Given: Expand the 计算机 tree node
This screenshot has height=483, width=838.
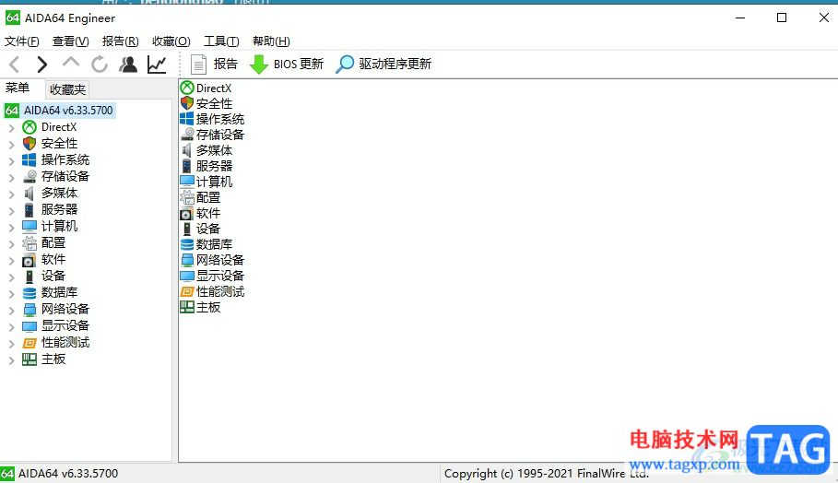Looking at the screenshot, I should tap(11, 227).
